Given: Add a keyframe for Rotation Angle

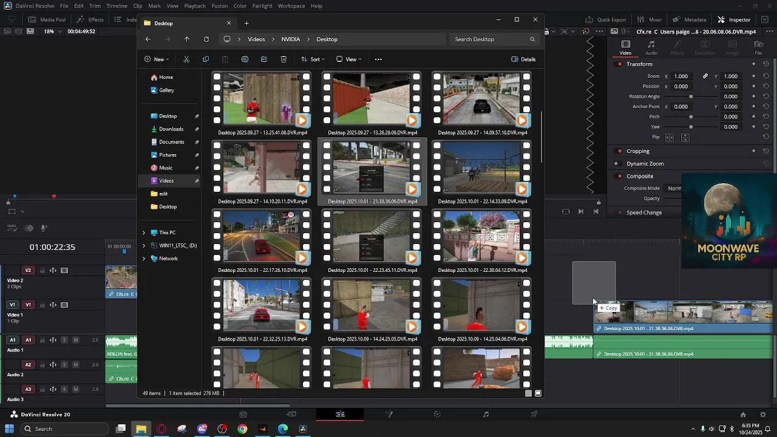Looking at the screenshot, I should pyautogui.click(x=754, y=97).
